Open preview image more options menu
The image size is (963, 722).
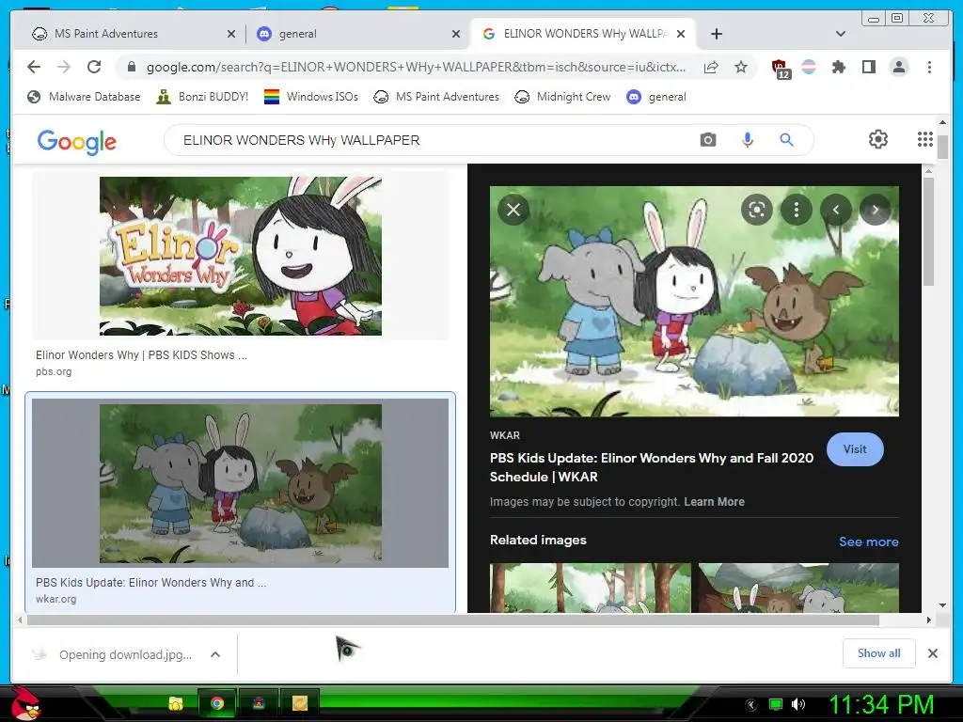(796, 210)
